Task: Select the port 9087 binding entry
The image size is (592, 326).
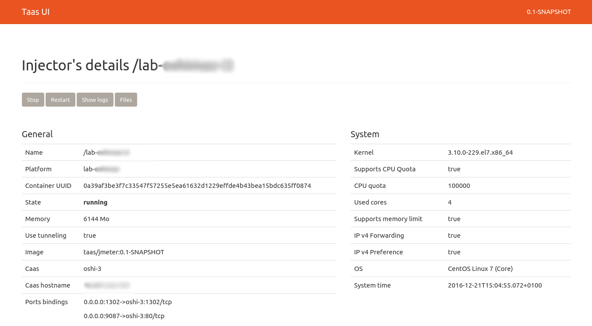Action: [x=124, y=316]
